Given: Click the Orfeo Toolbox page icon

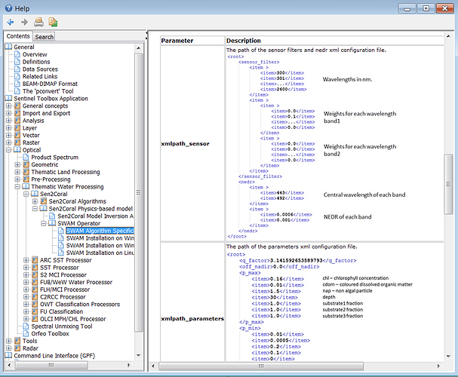Looking at the screenshot, I should click(x=26, y=333).
